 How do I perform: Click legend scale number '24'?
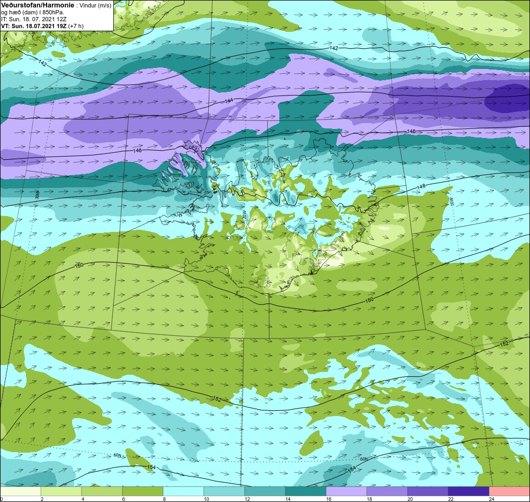pos(491,499)
